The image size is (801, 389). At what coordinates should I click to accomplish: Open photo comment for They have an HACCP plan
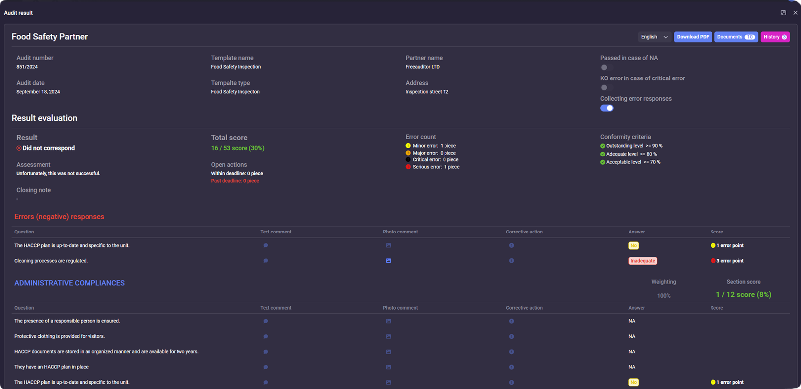tap(388, 367)
